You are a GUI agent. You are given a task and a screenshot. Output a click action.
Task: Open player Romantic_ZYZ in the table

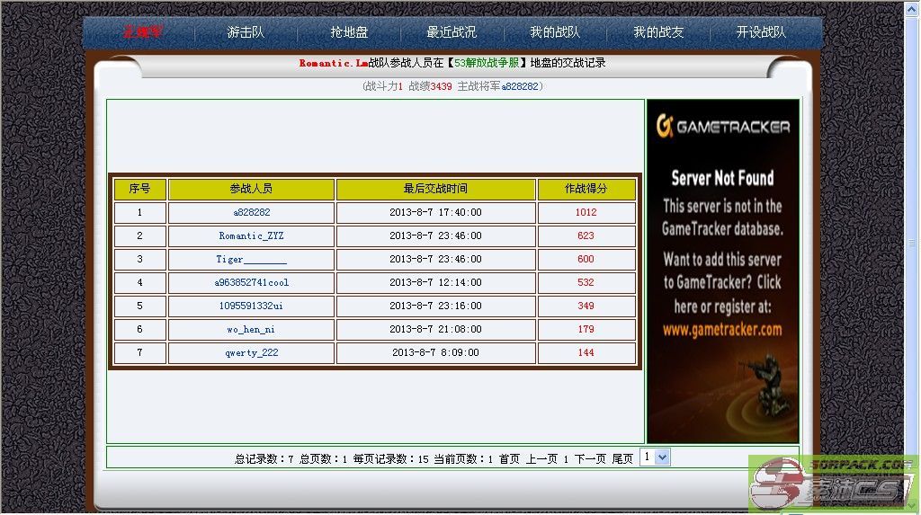click(251, 235)
